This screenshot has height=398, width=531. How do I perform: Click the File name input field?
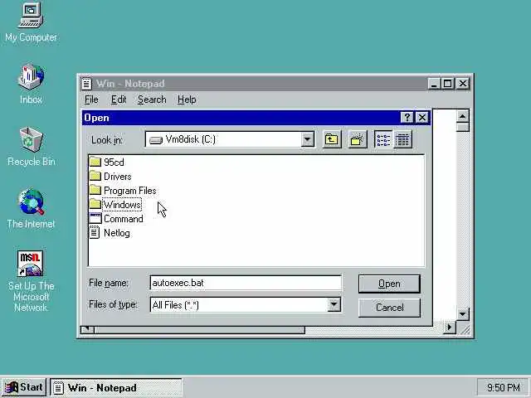pyautogui.click(x=246, y=283)
